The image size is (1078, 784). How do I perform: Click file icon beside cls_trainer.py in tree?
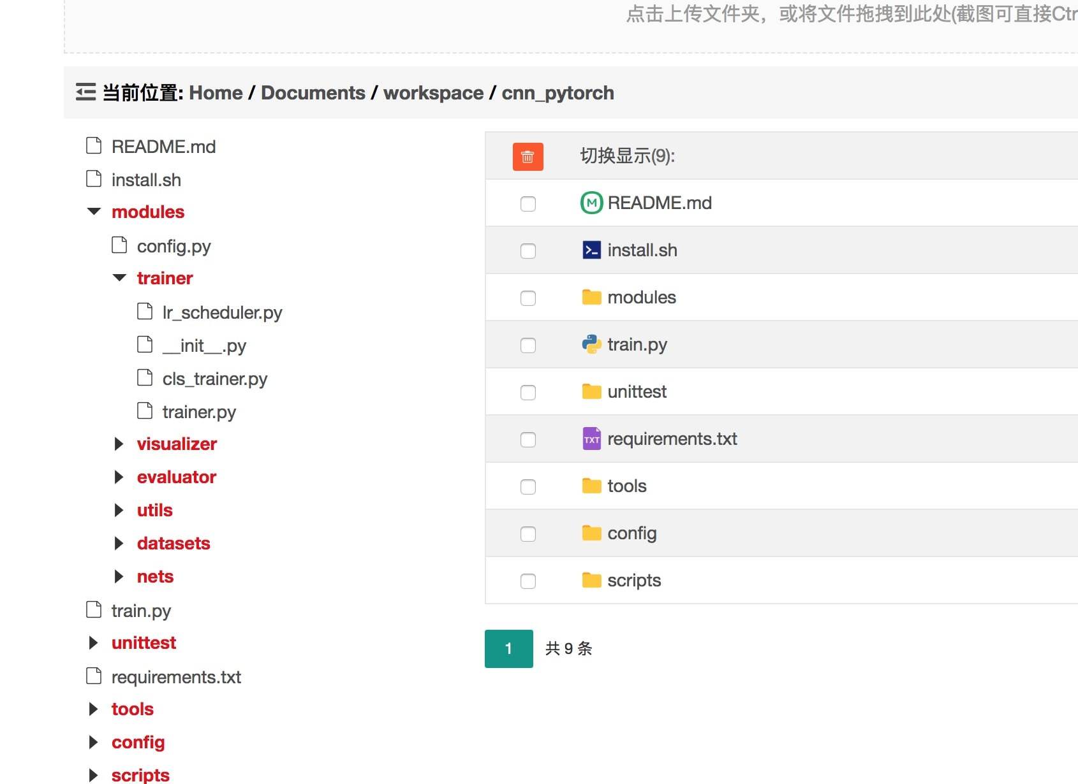pyautogui.click(x=145, y=377)
